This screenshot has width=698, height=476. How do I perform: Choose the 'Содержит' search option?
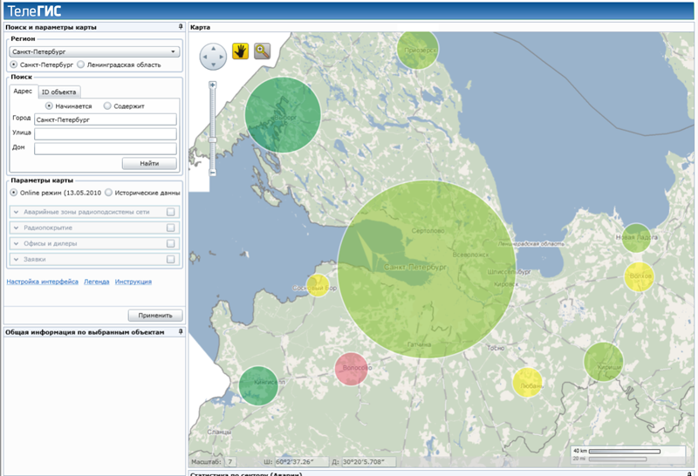pyautogui.click(x=107, y=105)
